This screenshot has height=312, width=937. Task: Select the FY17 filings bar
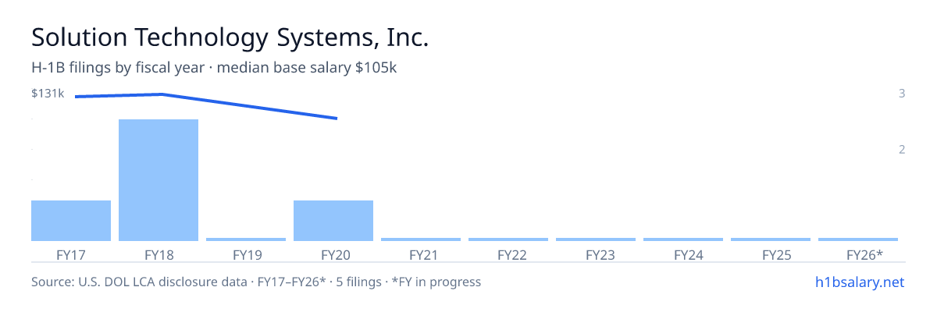(71, 221)
